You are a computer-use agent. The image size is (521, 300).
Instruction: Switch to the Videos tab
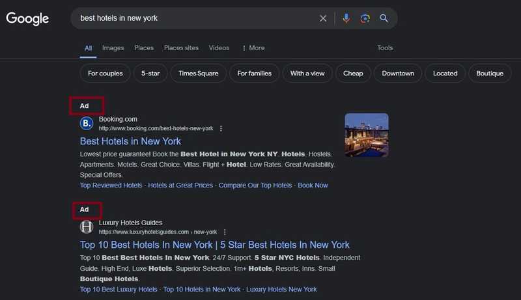pyautogui.click(x=219, y=48)
